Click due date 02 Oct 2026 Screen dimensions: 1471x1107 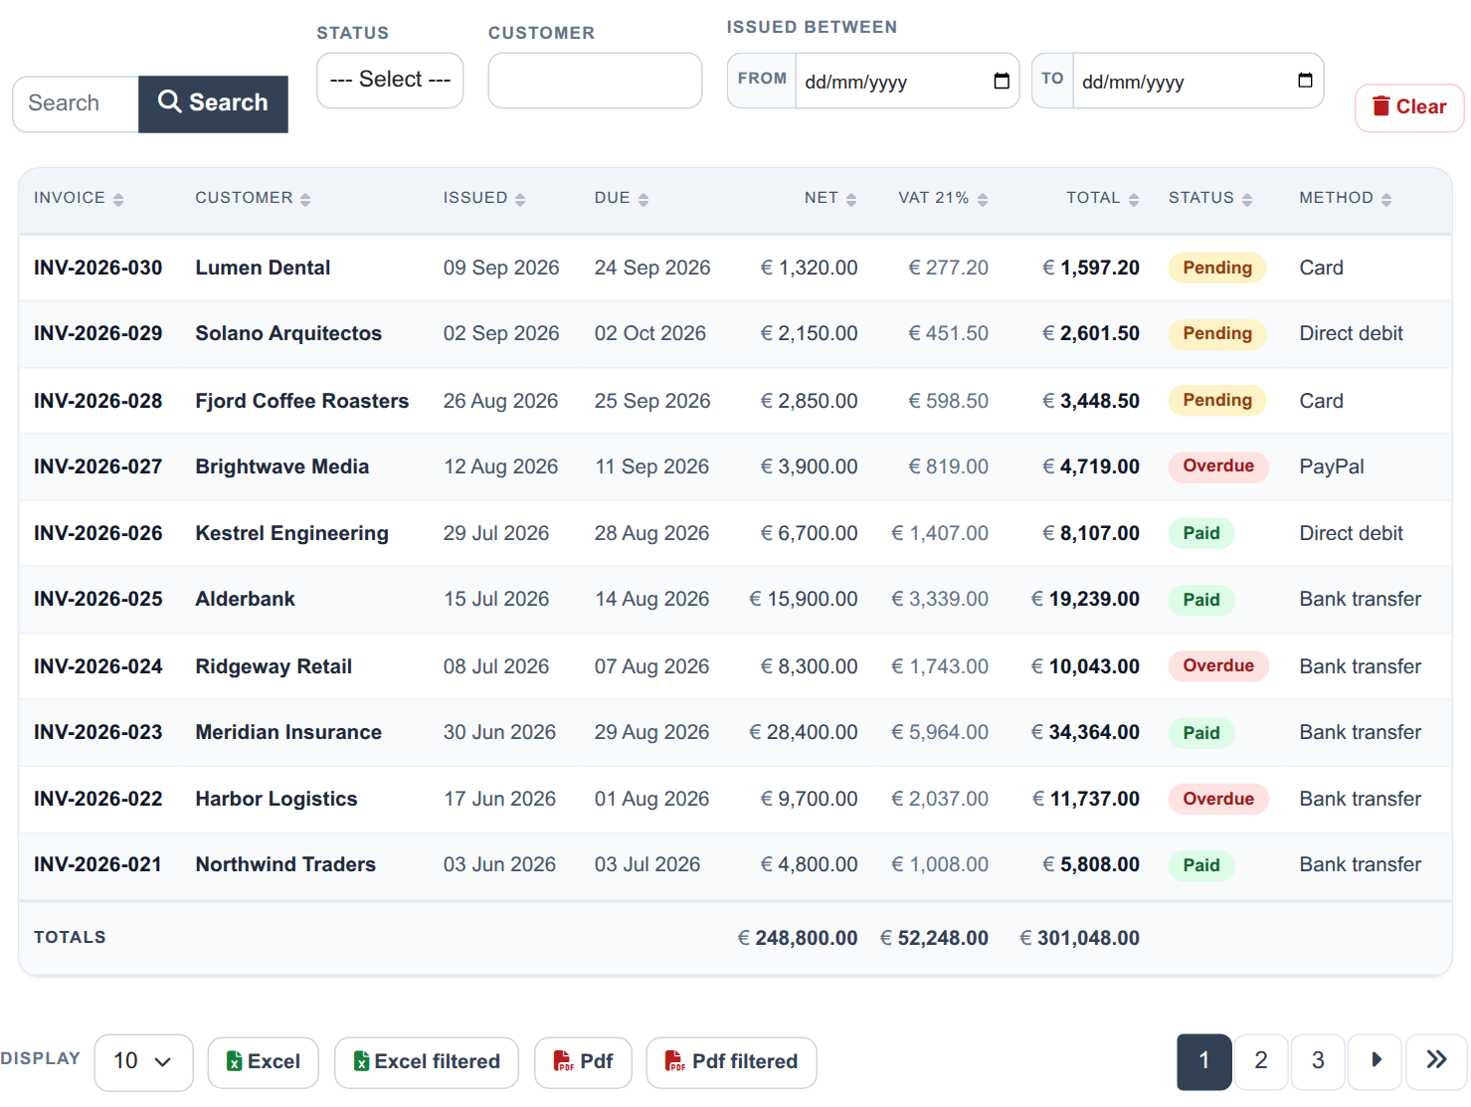coord(650,333)
